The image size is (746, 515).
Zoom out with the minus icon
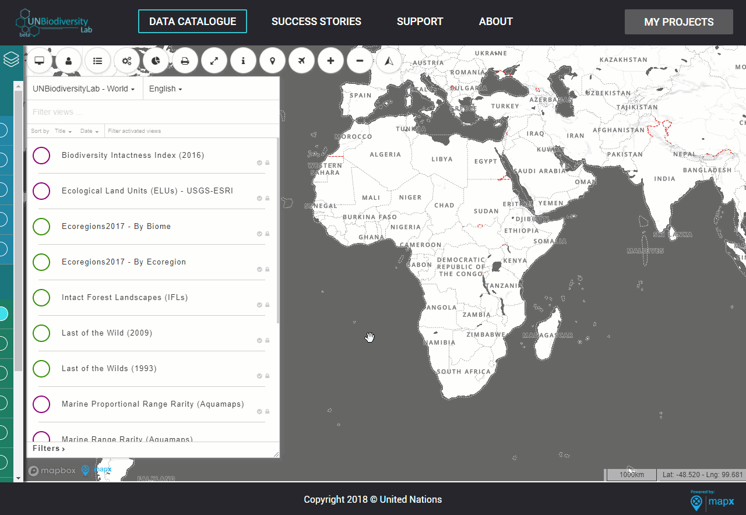[x=360, y=61]
